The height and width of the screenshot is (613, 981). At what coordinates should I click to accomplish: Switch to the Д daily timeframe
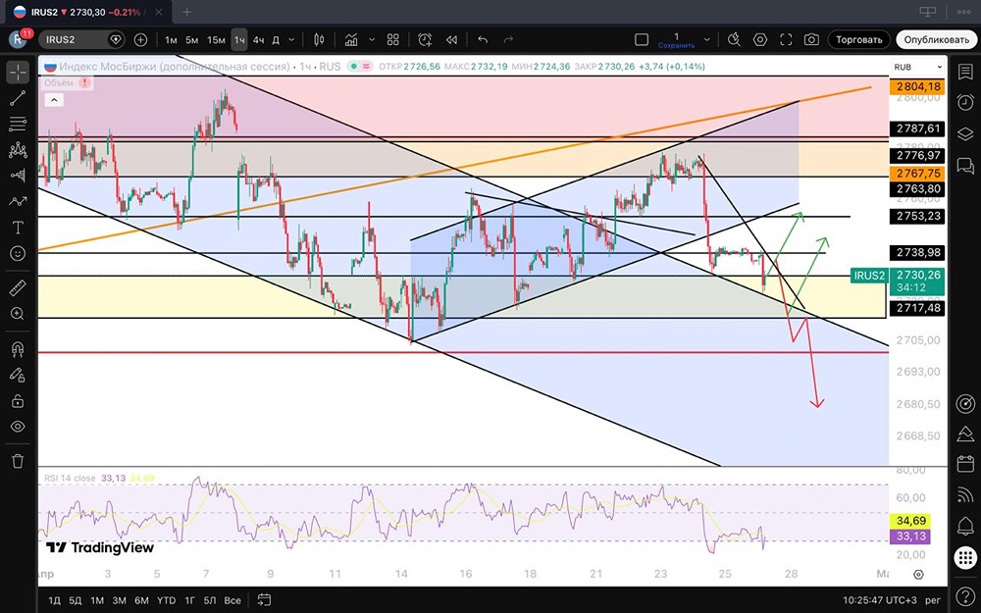(x=276, y=39)
